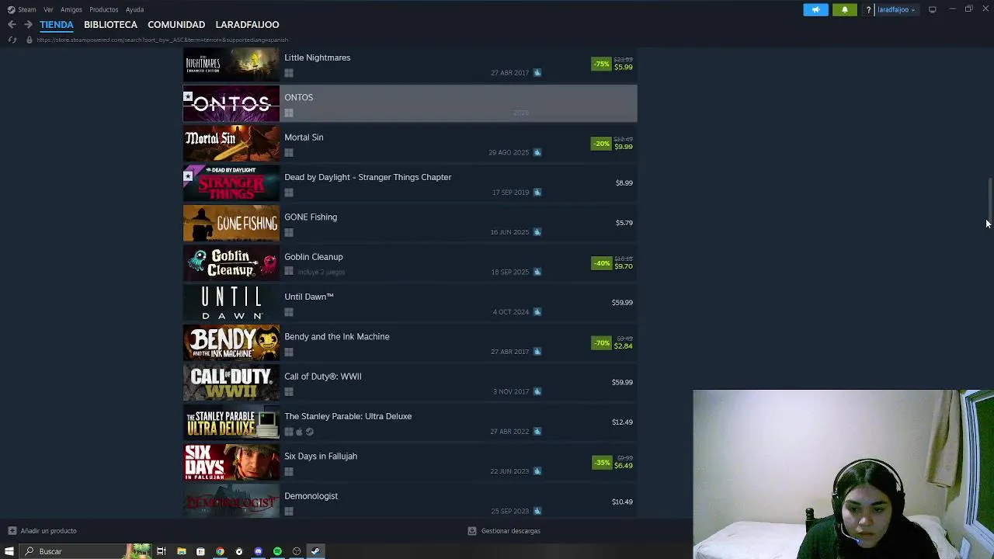Open the question mark help button

pos(868,9)
